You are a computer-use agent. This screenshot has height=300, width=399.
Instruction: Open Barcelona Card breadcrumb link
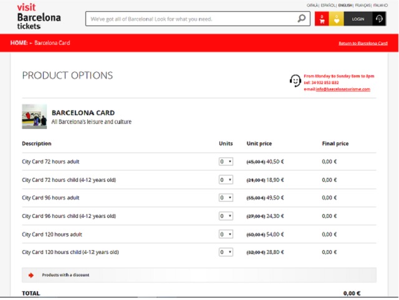tap(52, 43)
